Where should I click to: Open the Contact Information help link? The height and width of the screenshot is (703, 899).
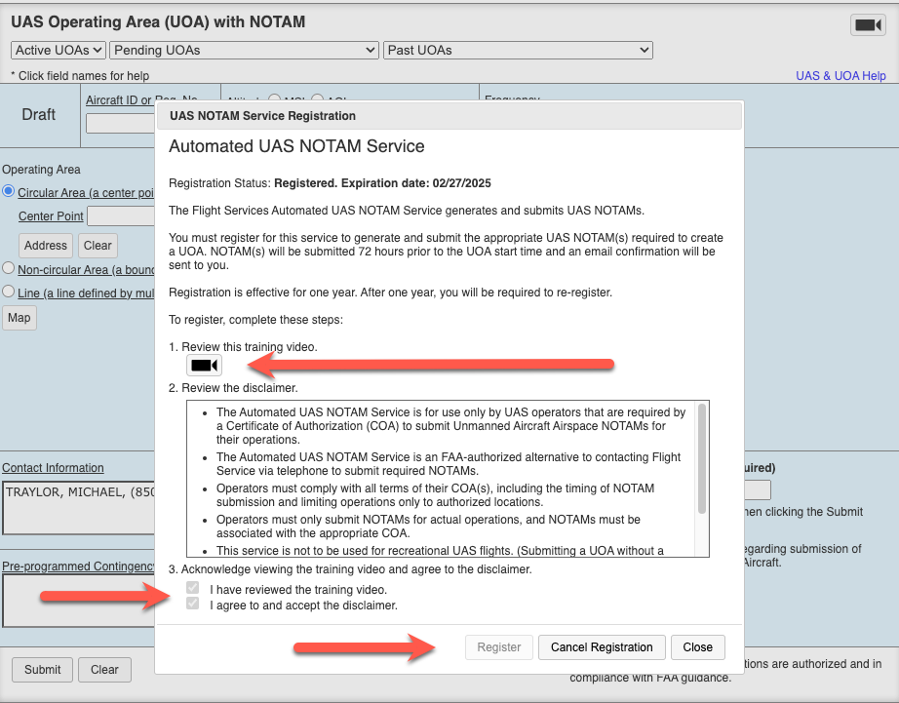[53, 468]
